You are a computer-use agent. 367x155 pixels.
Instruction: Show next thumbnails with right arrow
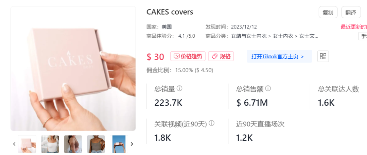[132, 144]
